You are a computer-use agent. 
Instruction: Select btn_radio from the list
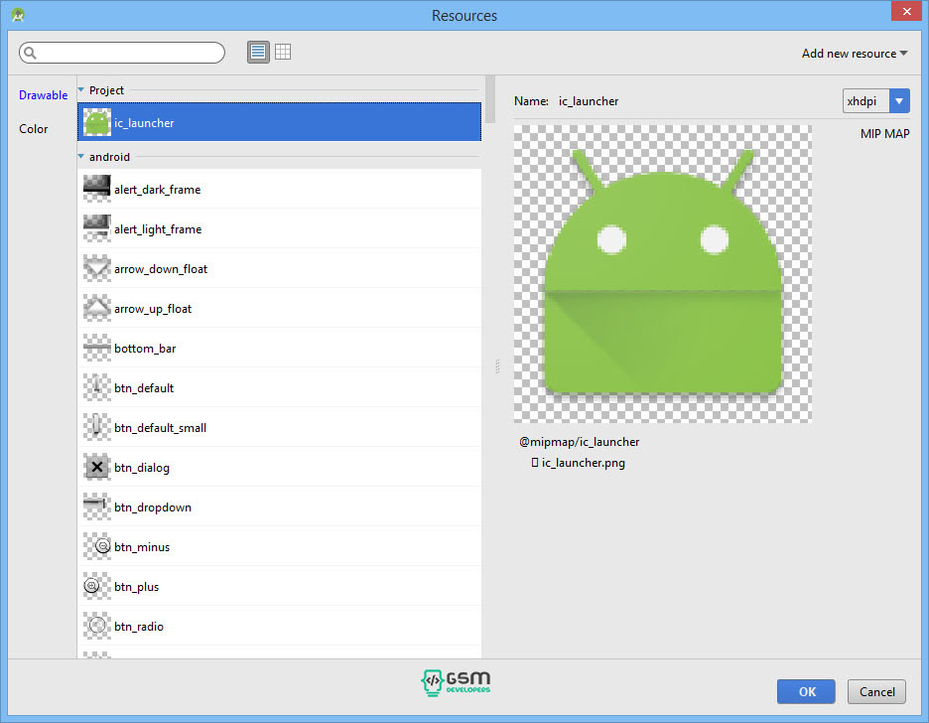point(279,626)
